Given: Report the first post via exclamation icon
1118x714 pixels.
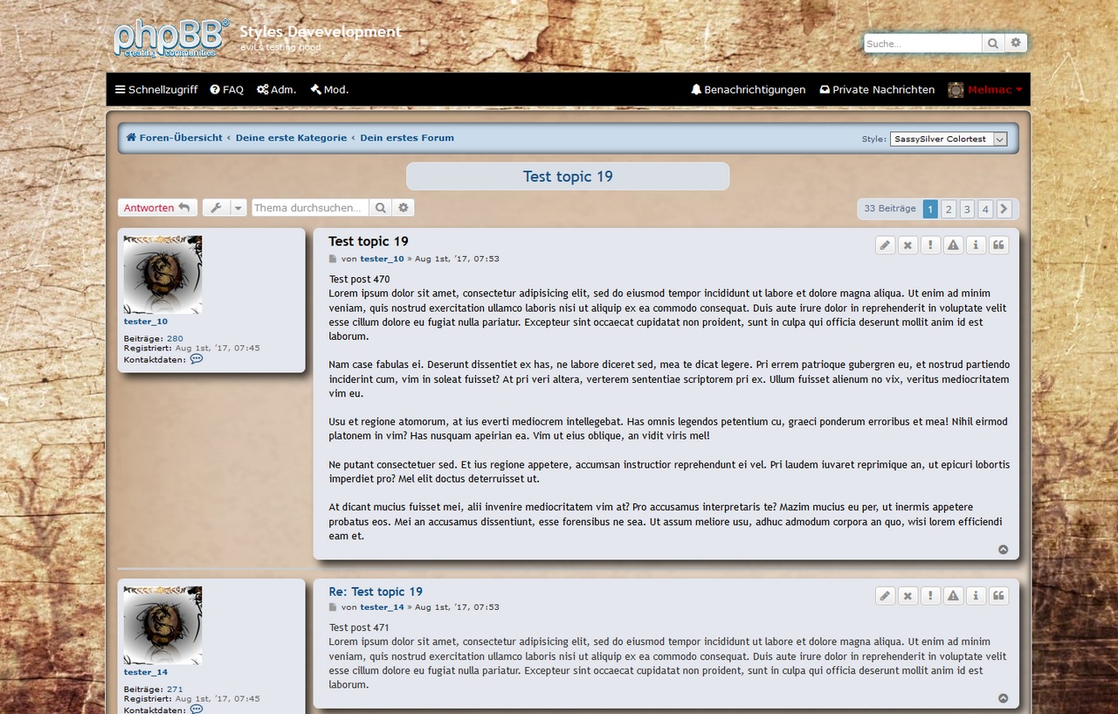Looking at the screenshot, I should [931, 246].
